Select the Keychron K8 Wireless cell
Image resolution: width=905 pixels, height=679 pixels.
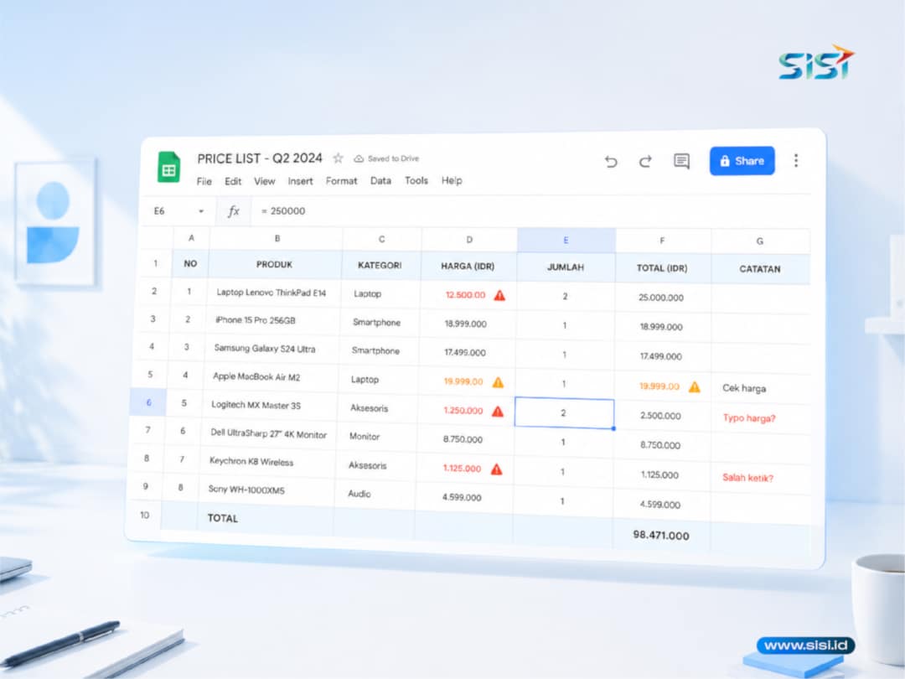tap(264, 462)
